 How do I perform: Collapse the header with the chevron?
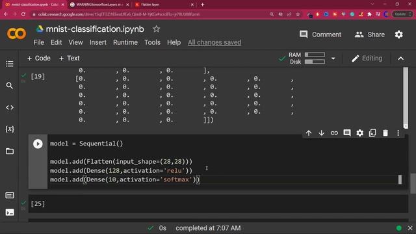[401, 58]
